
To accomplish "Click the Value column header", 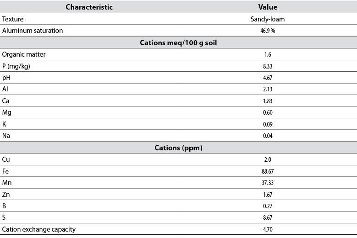I will click(268, 7).
